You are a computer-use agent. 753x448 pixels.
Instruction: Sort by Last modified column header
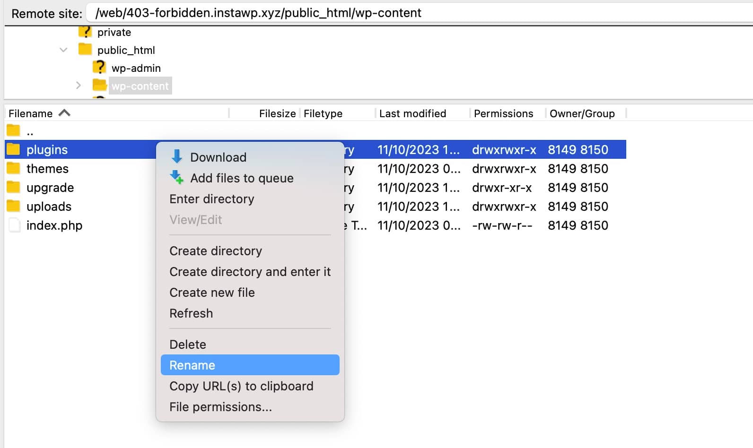412,113
